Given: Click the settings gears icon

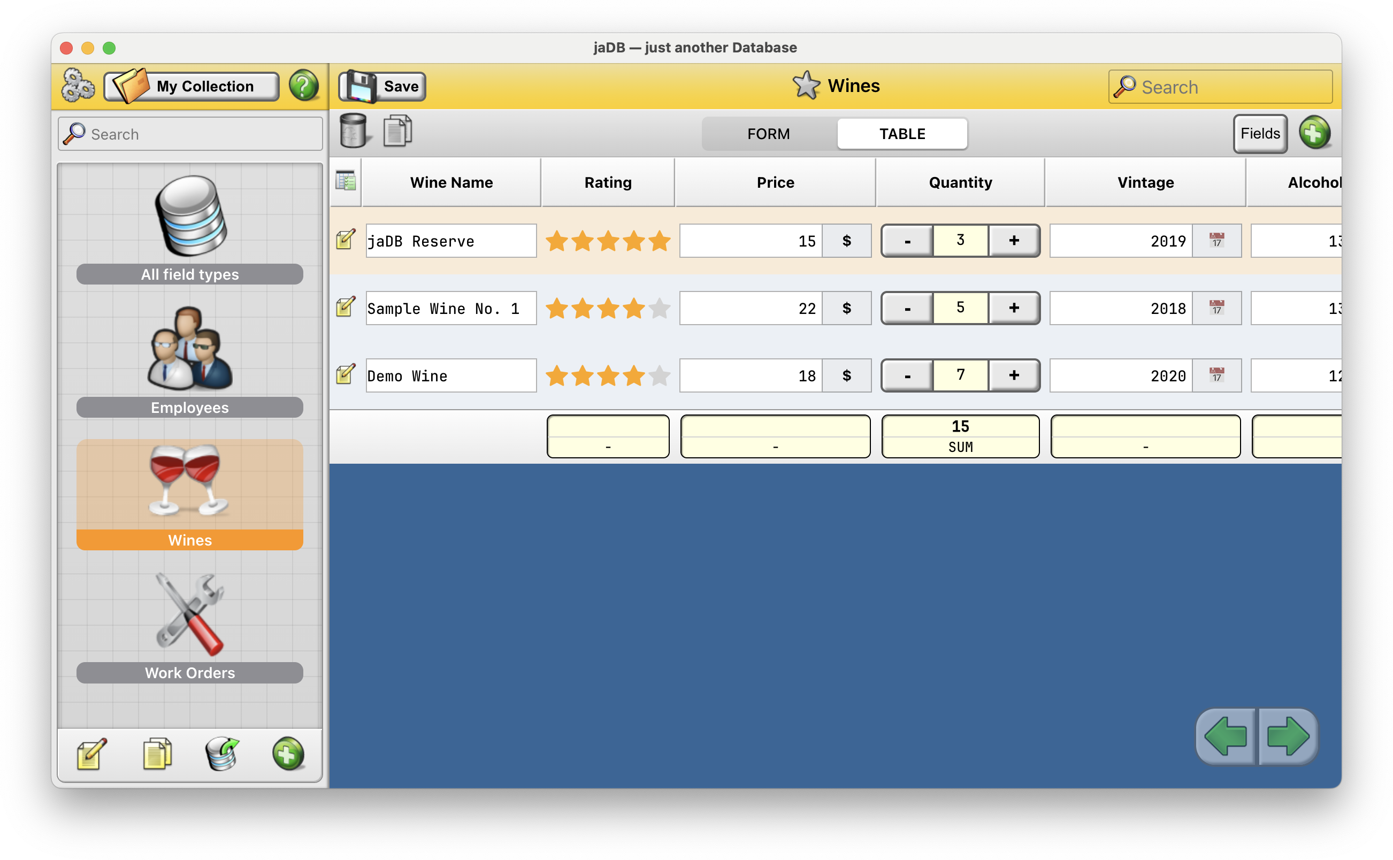Looking at the screenshot, I should 78,86.
